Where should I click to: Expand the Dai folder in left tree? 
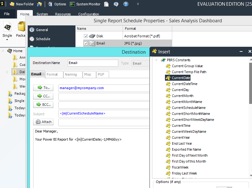pyautogui.click(x=8, y=72)
